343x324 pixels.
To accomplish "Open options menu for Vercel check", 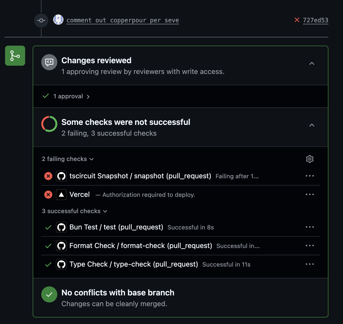I will (x=310, y=195).
